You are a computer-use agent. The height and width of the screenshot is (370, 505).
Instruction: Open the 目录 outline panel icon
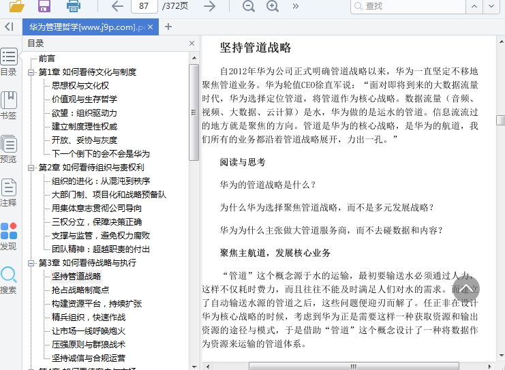point(9,62)
